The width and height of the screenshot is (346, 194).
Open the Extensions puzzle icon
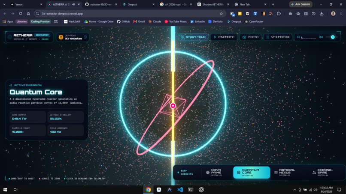[279, 14]
